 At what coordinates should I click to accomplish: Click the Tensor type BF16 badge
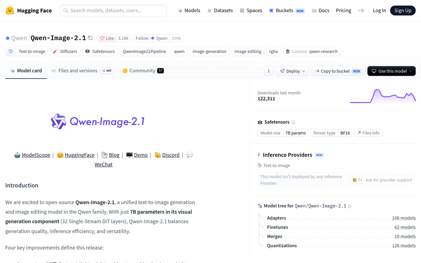[331, 133]
